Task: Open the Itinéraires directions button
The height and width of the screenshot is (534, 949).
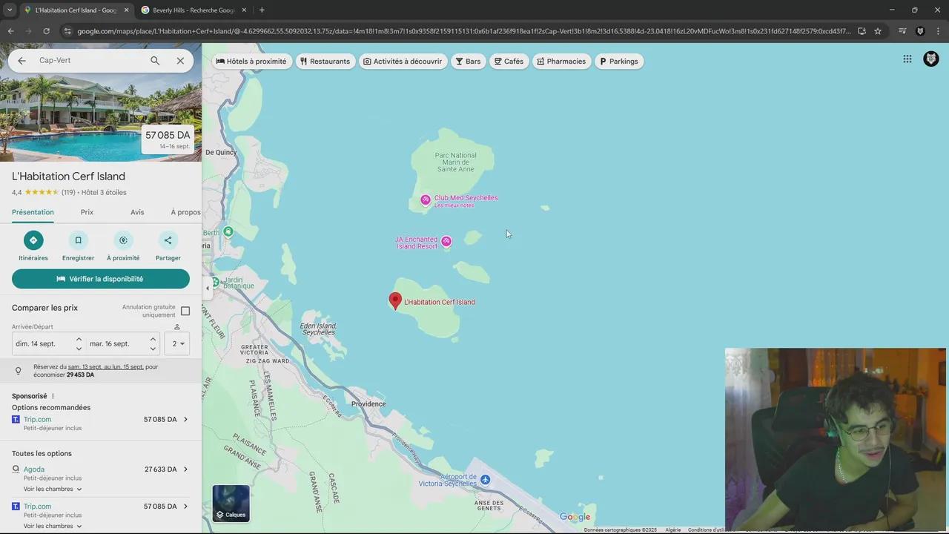Action: point(33,240)
